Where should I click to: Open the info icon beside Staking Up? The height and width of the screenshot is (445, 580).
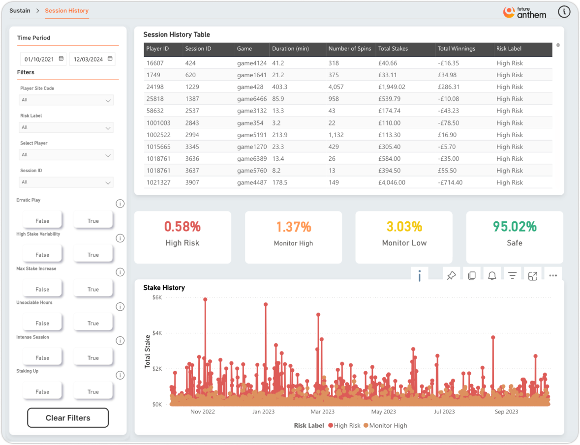[x=120, y=375]
